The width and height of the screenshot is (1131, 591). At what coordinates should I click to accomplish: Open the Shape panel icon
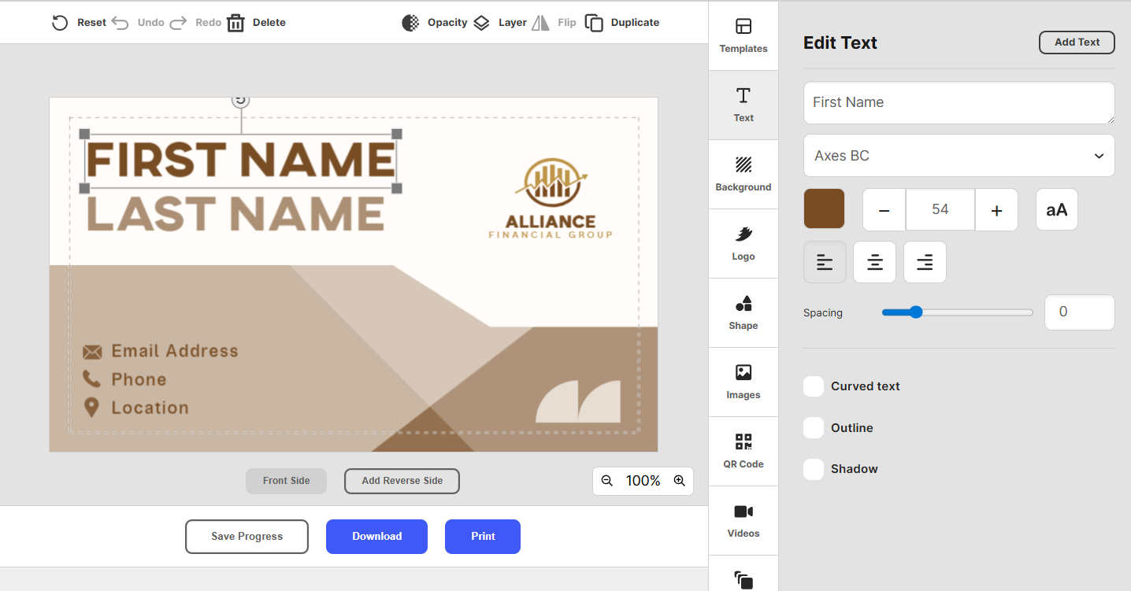coord(743,304)
